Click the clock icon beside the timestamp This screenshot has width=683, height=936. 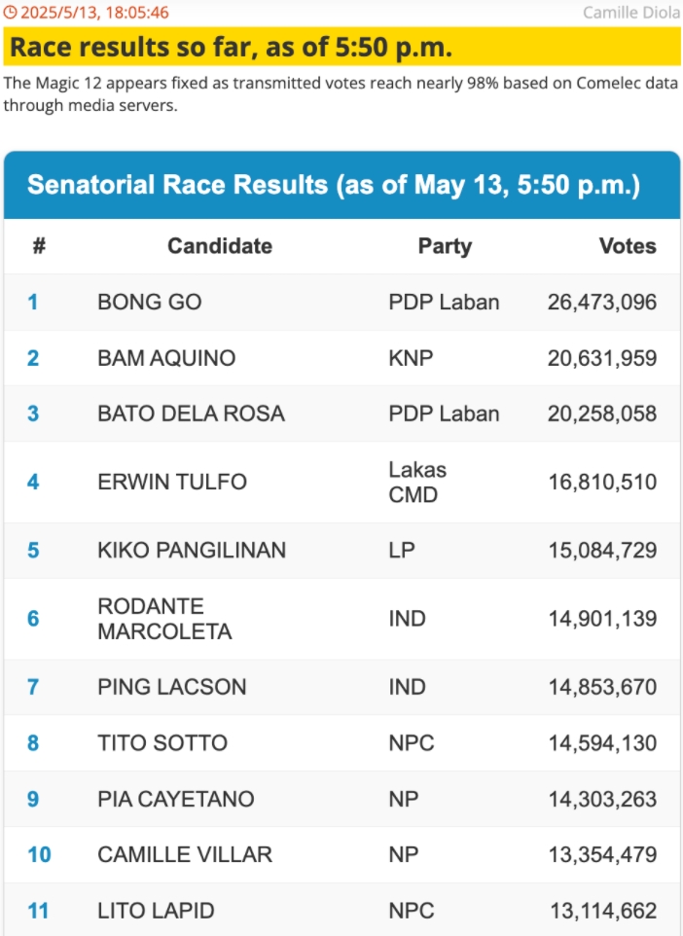(10, 12)
